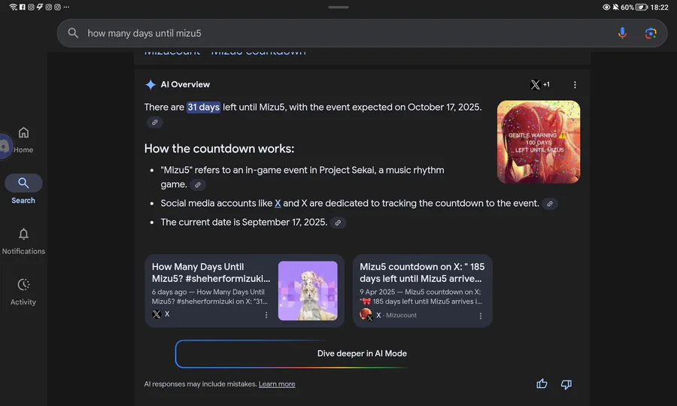The image size is (677, 406).
Task: Click the AI Overview sparkle icon
Action: 150,84
